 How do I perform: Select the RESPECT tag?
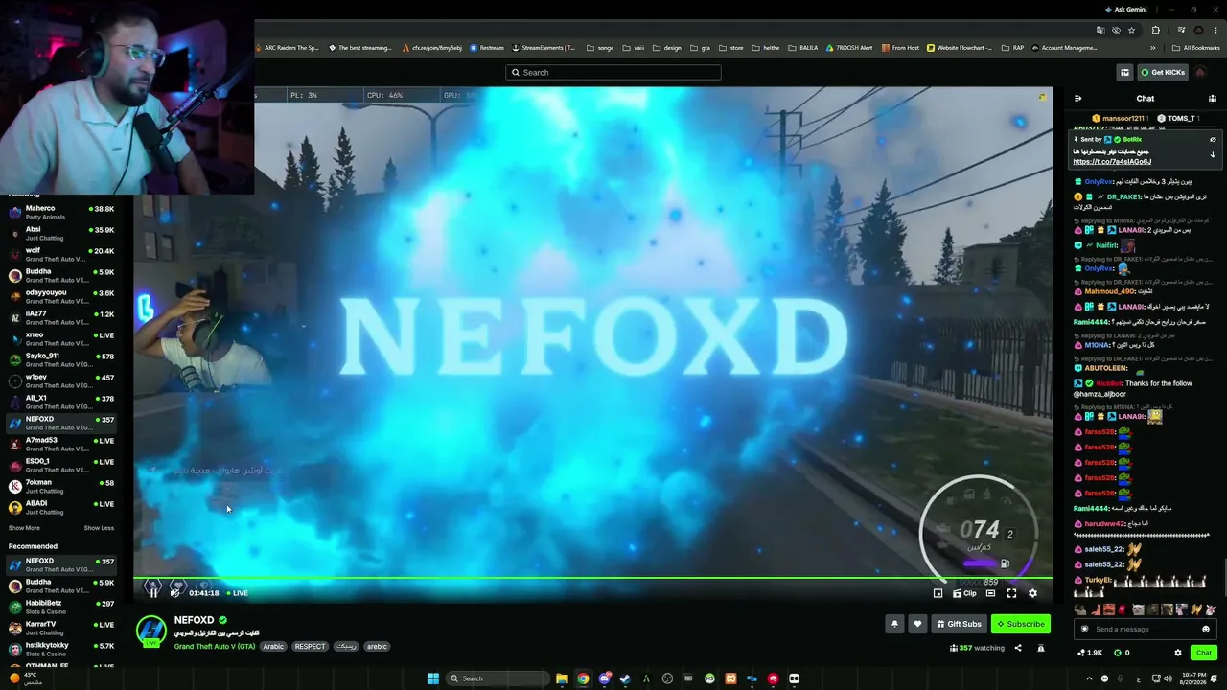click(310, 646)
